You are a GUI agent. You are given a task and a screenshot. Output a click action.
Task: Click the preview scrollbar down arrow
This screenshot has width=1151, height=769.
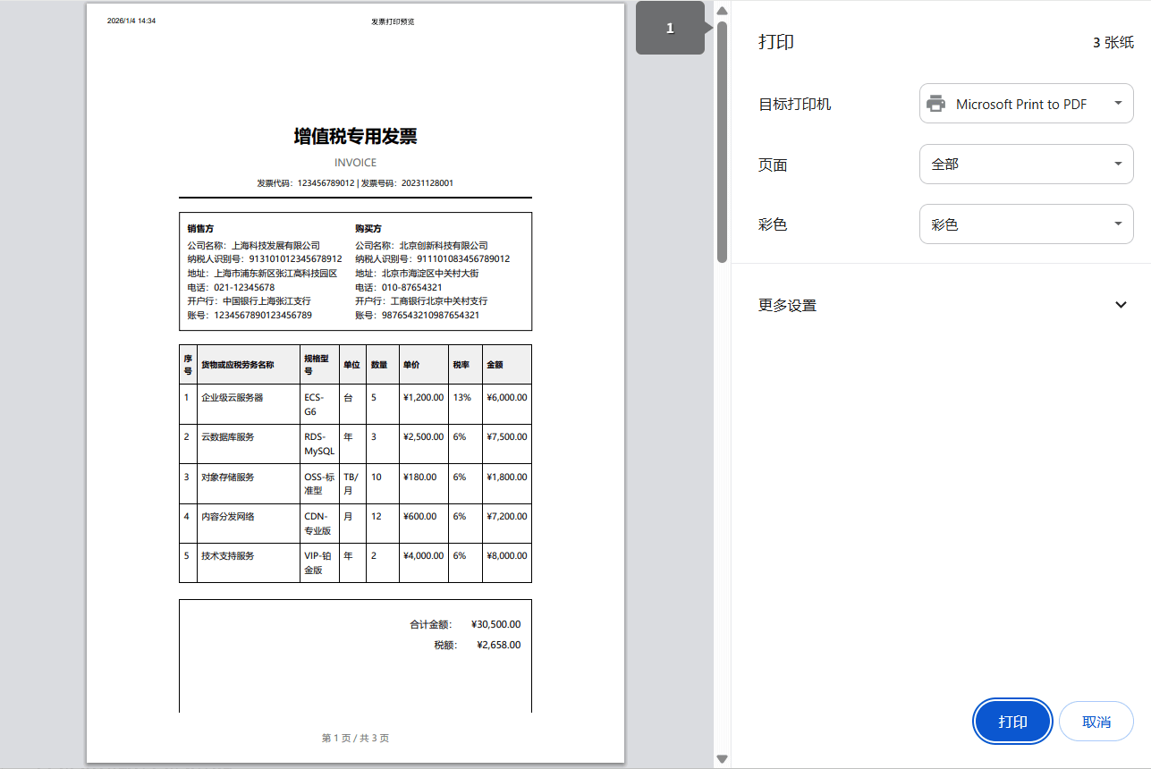722,758
